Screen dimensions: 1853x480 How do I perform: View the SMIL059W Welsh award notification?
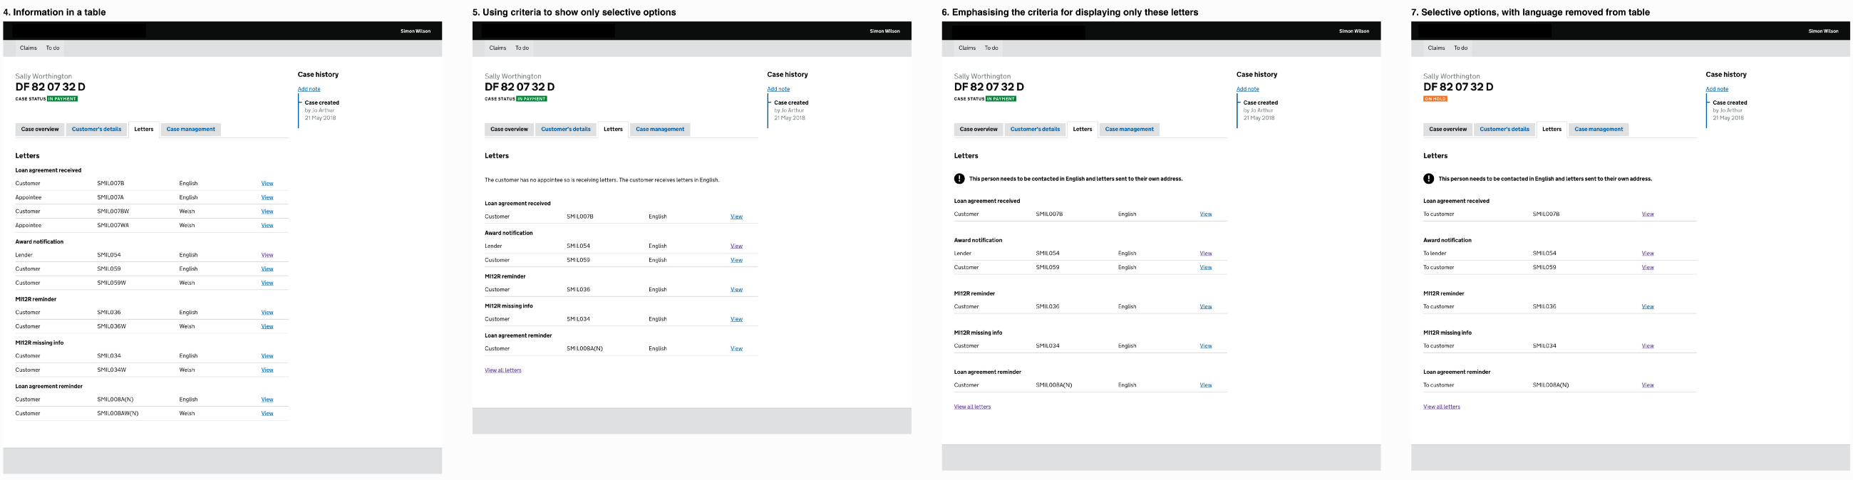(x=267, y=283)
